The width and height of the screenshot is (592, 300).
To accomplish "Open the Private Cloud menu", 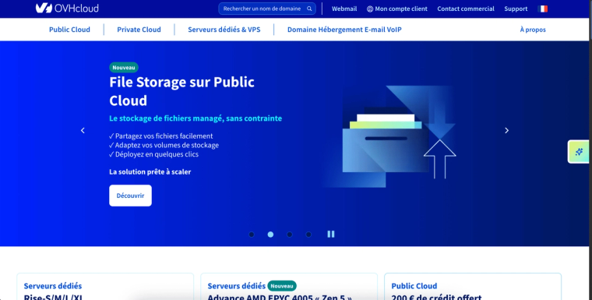I will point(139,30).
